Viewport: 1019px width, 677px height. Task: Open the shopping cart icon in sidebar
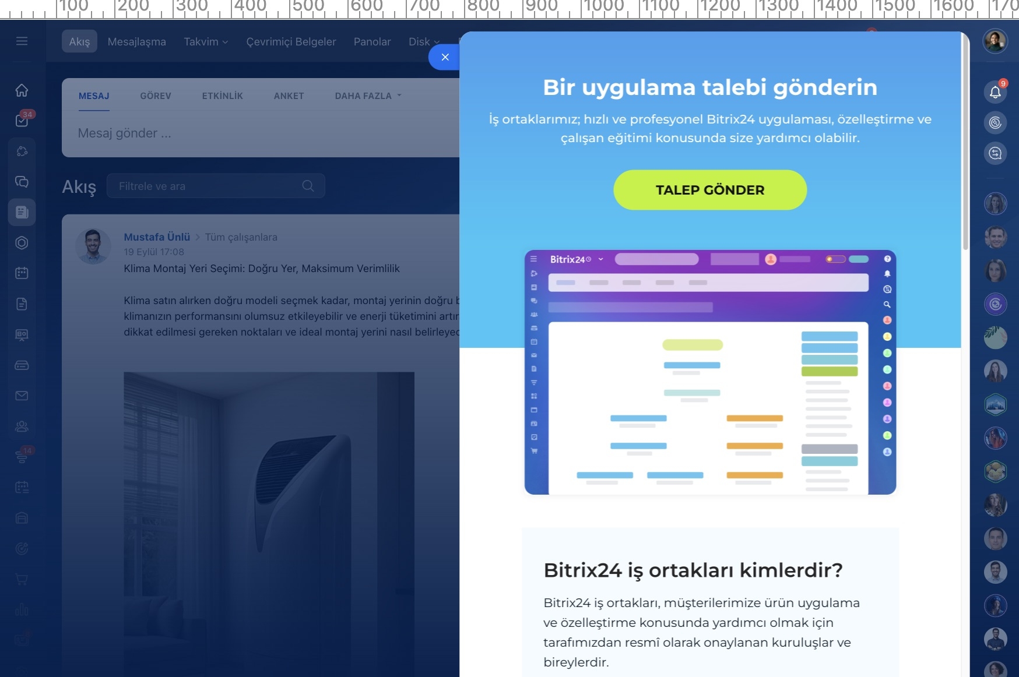point(22,579)
